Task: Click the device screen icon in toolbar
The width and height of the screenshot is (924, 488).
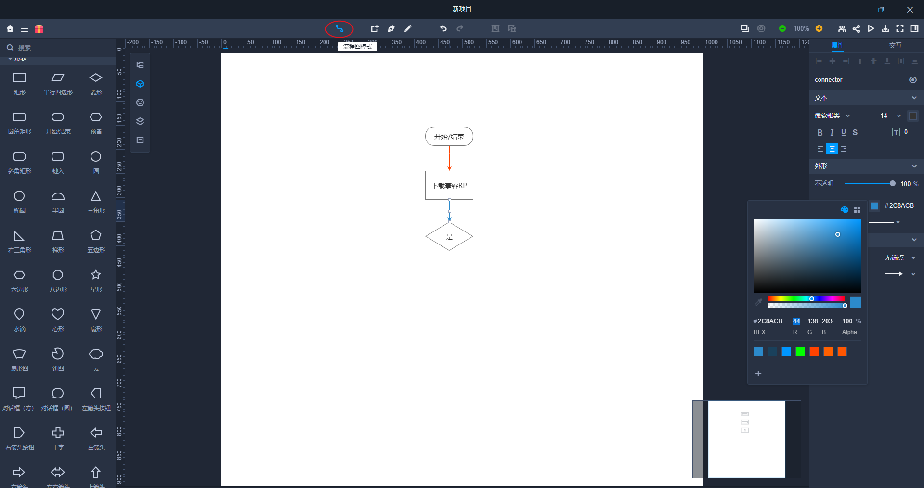Action: [744, 29]
